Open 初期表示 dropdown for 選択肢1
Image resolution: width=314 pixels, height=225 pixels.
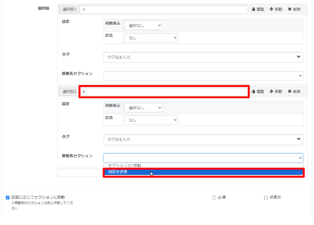pos(143,25)
